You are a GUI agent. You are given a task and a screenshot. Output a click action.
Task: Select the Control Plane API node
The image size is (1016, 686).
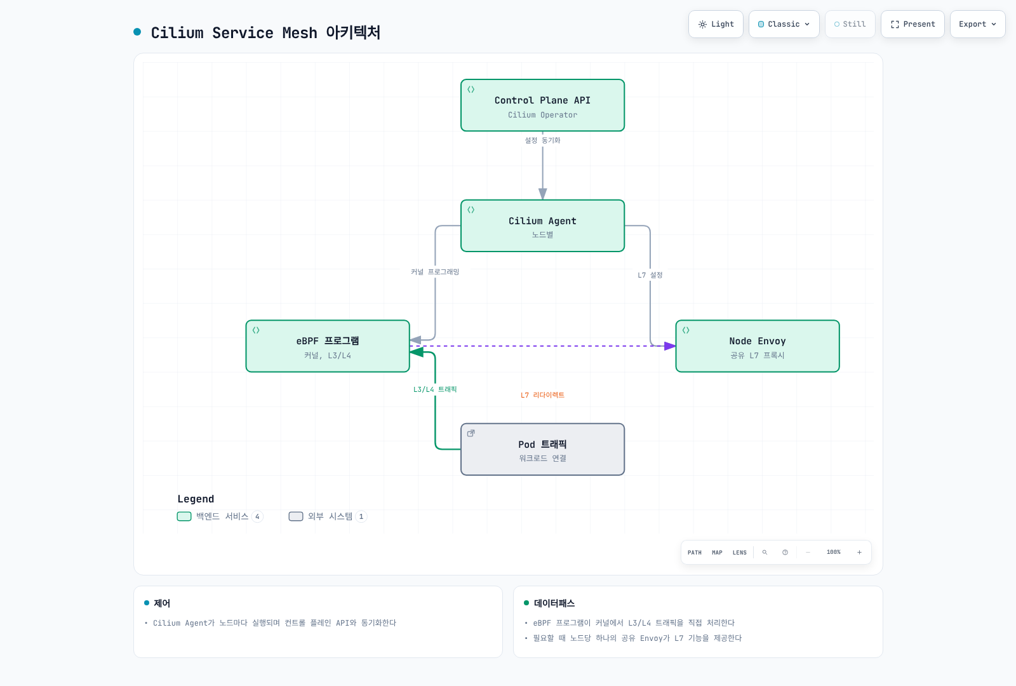click(x=543, y=105)
